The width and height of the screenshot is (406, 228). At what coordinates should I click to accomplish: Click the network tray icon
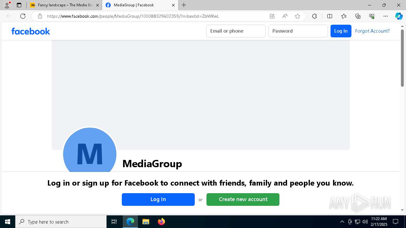357,222
